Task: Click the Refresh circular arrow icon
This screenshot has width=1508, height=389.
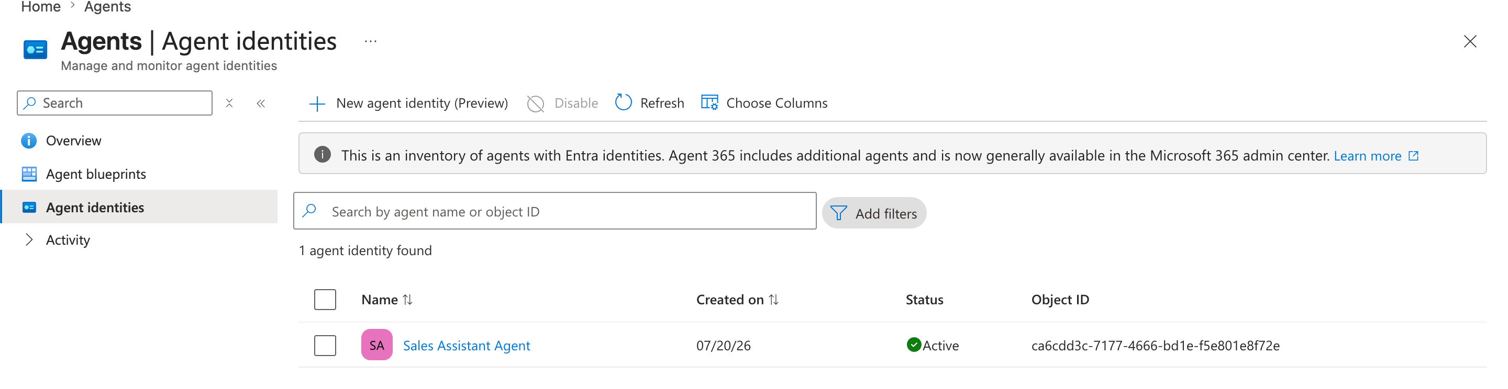Action: pyautogui.click(x=624, y=102)
